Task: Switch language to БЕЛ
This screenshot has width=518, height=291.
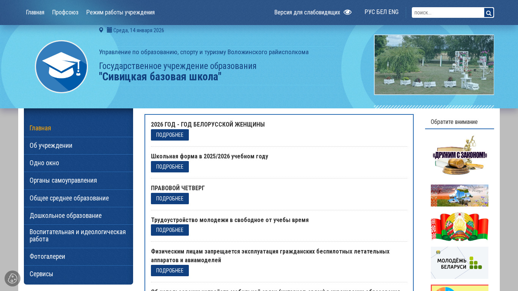Action: 381,12
